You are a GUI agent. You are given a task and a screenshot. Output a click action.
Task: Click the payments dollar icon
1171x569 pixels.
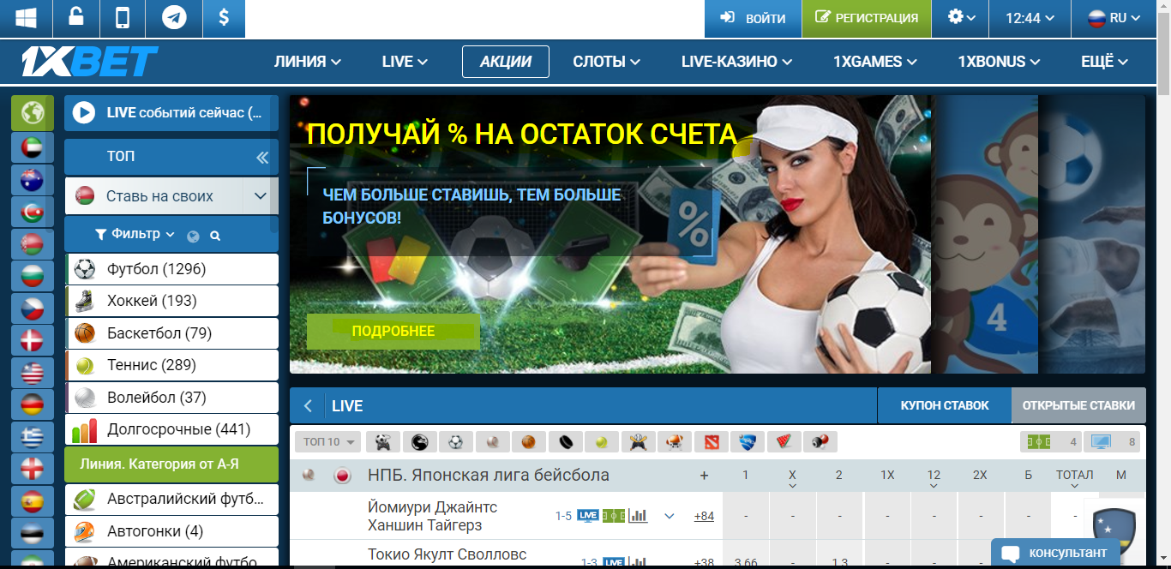coord(224,17)
